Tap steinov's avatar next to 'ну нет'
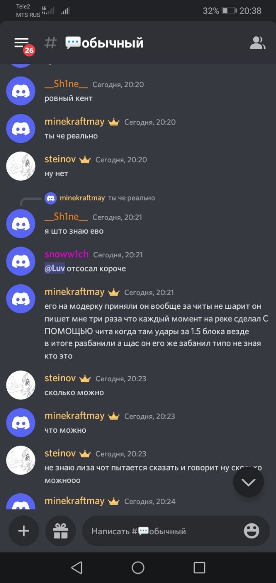The image size is (276, 583). click(x=20, y=166)
